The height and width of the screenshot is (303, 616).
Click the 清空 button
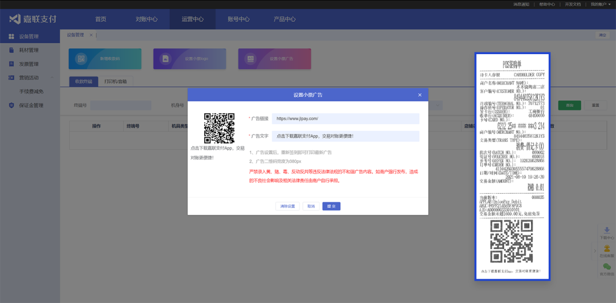tap(602, 35)
